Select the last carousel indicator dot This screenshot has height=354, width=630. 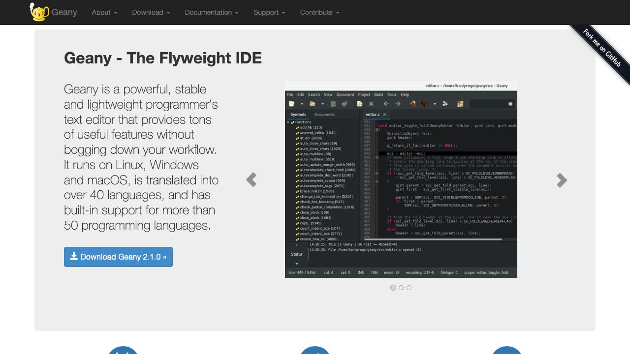point(409,288)
